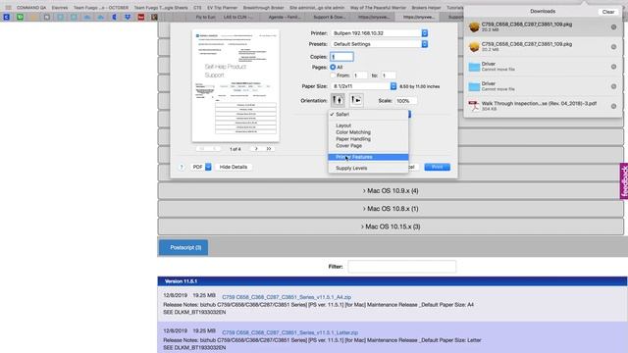Open the Paper Size 8 1/2x11 dropdown

tap(363, 86)
